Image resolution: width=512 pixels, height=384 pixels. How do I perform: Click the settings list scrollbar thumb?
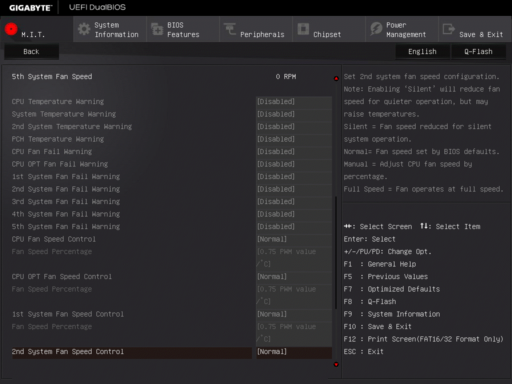(336, 252)
